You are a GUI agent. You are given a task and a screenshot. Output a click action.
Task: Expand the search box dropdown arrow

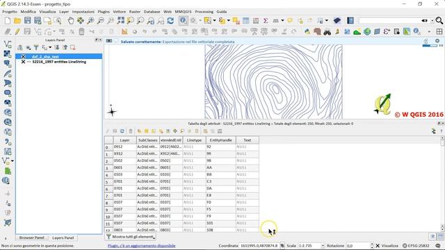click(432, 20)
